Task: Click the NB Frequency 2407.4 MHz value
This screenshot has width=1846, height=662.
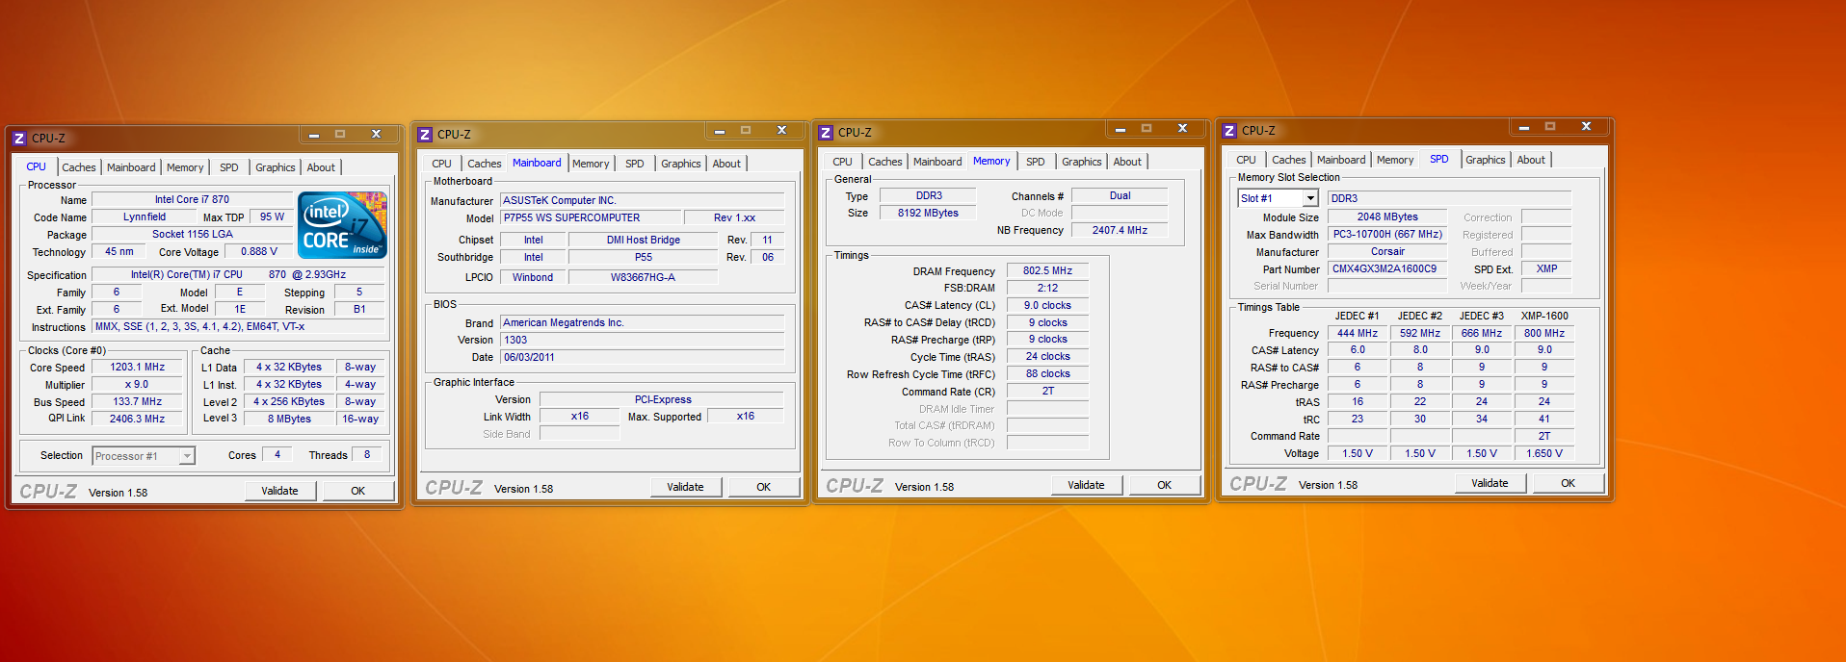Action: (x=1120, y=231)
